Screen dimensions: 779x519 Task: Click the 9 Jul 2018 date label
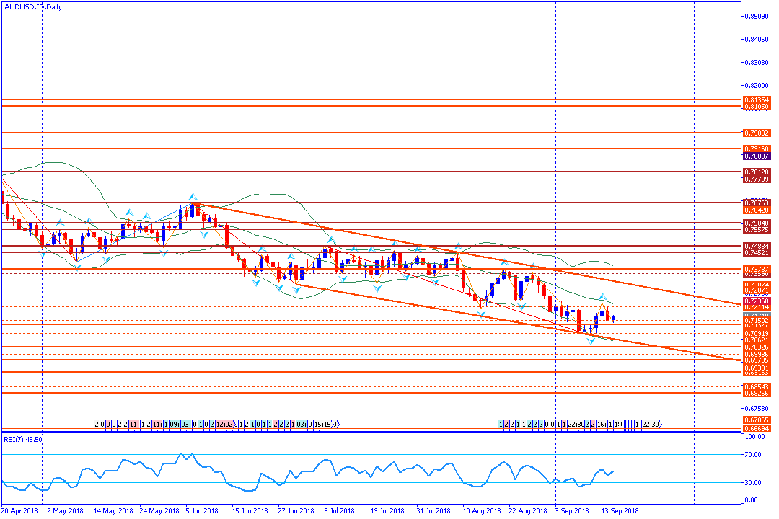pyautogui.click(x=339, y=510)
